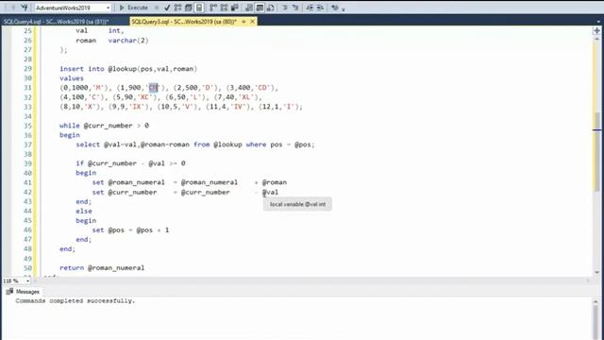Select Results to File icon
The width and height of the screenshot is (604, 340).
click(x=271, y=8)
